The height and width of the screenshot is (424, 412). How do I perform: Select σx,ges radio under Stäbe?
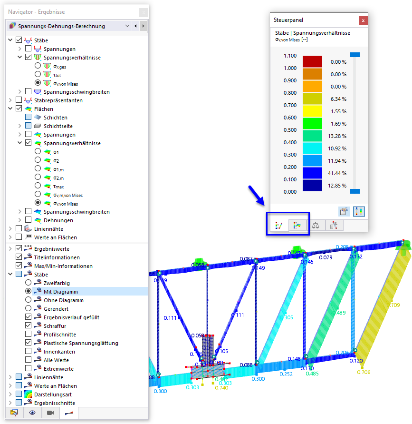coord(38,66)
